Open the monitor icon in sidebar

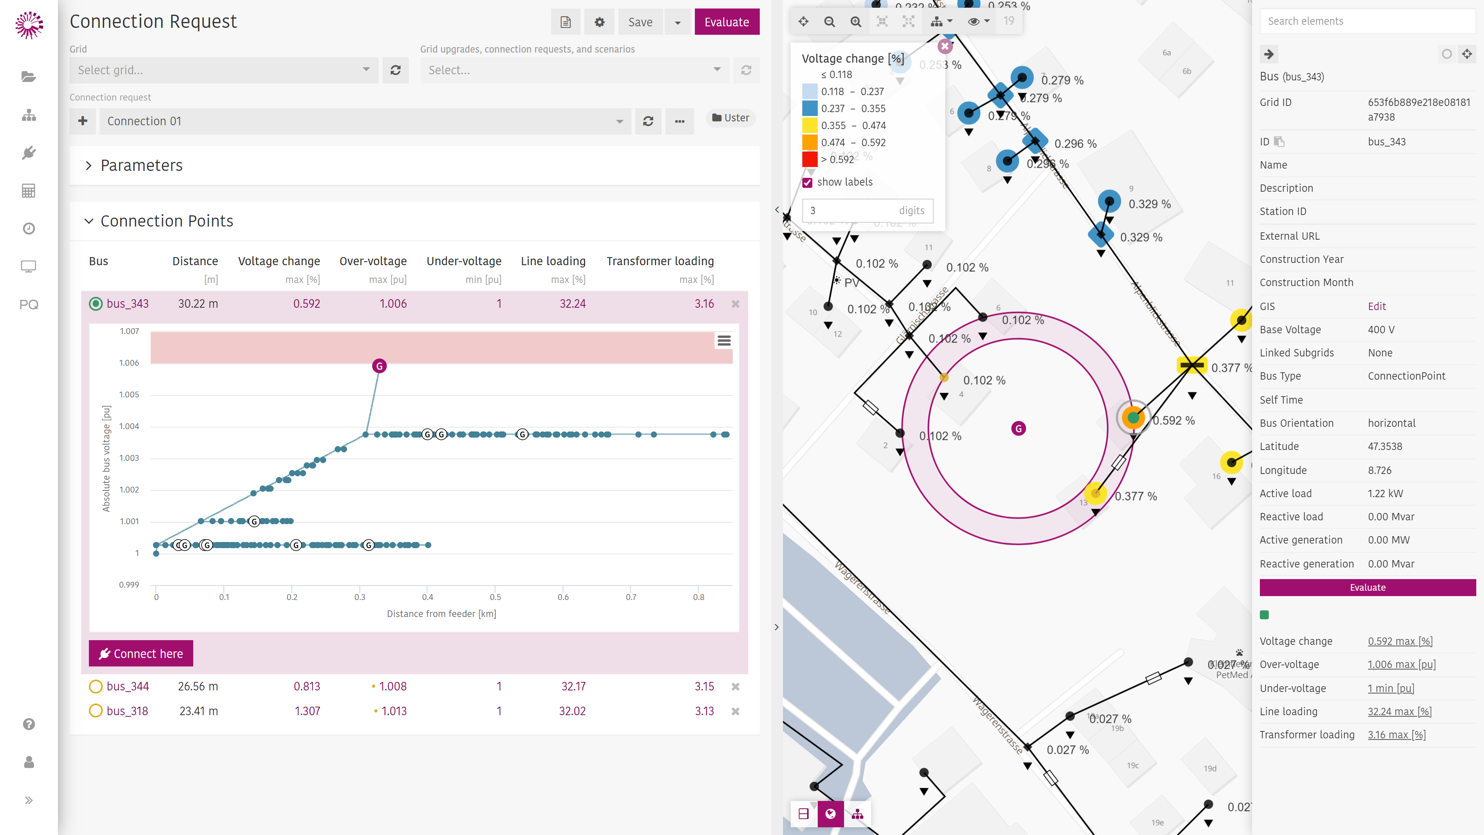[29, 266]
